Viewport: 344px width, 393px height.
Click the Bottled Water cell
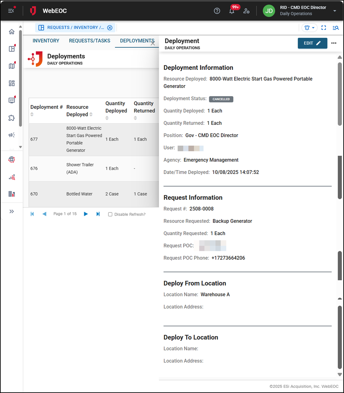[x=79, y=194]
